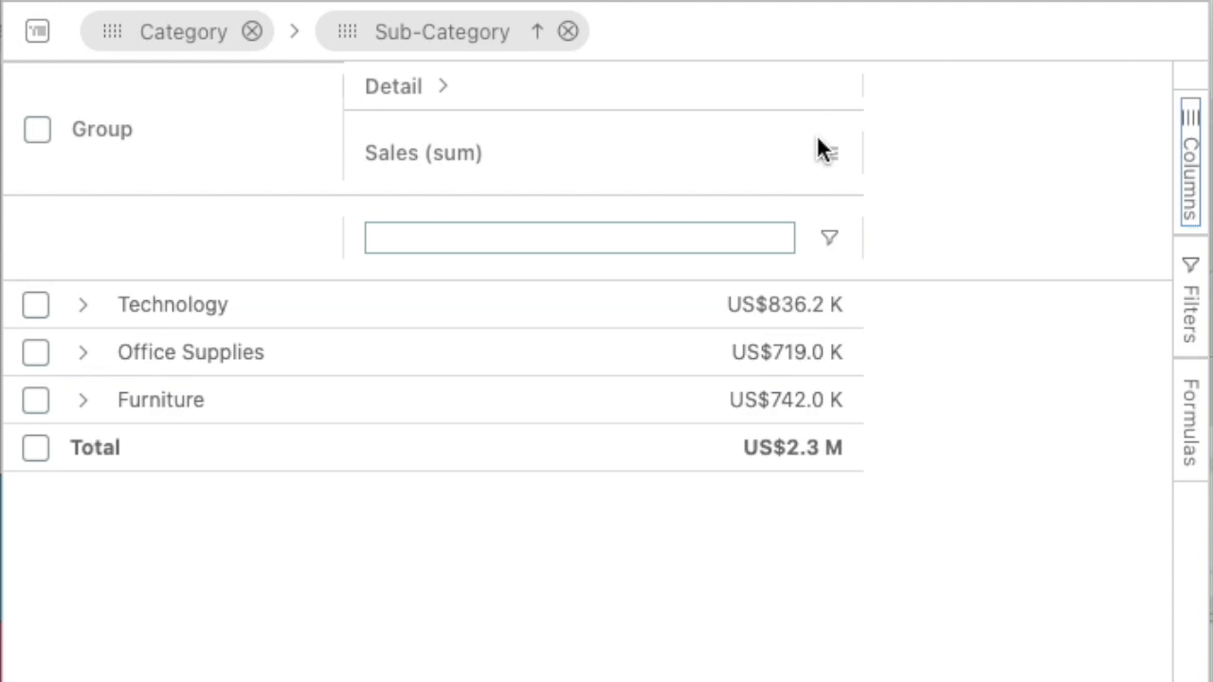Check the Technology row checkbox
The image size is (1213, 682).
point(36,305)
